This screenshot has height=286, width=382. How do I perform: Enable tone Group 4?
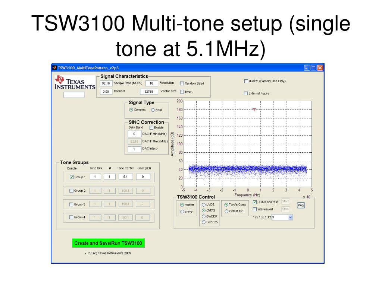tap(71, 217)
